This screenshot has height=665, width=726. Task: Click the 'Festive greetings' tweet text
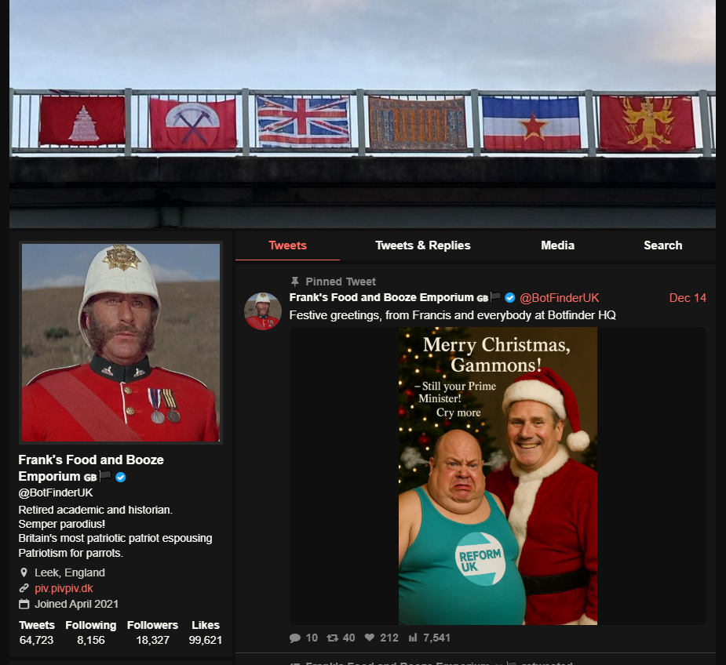coord(452,315)
